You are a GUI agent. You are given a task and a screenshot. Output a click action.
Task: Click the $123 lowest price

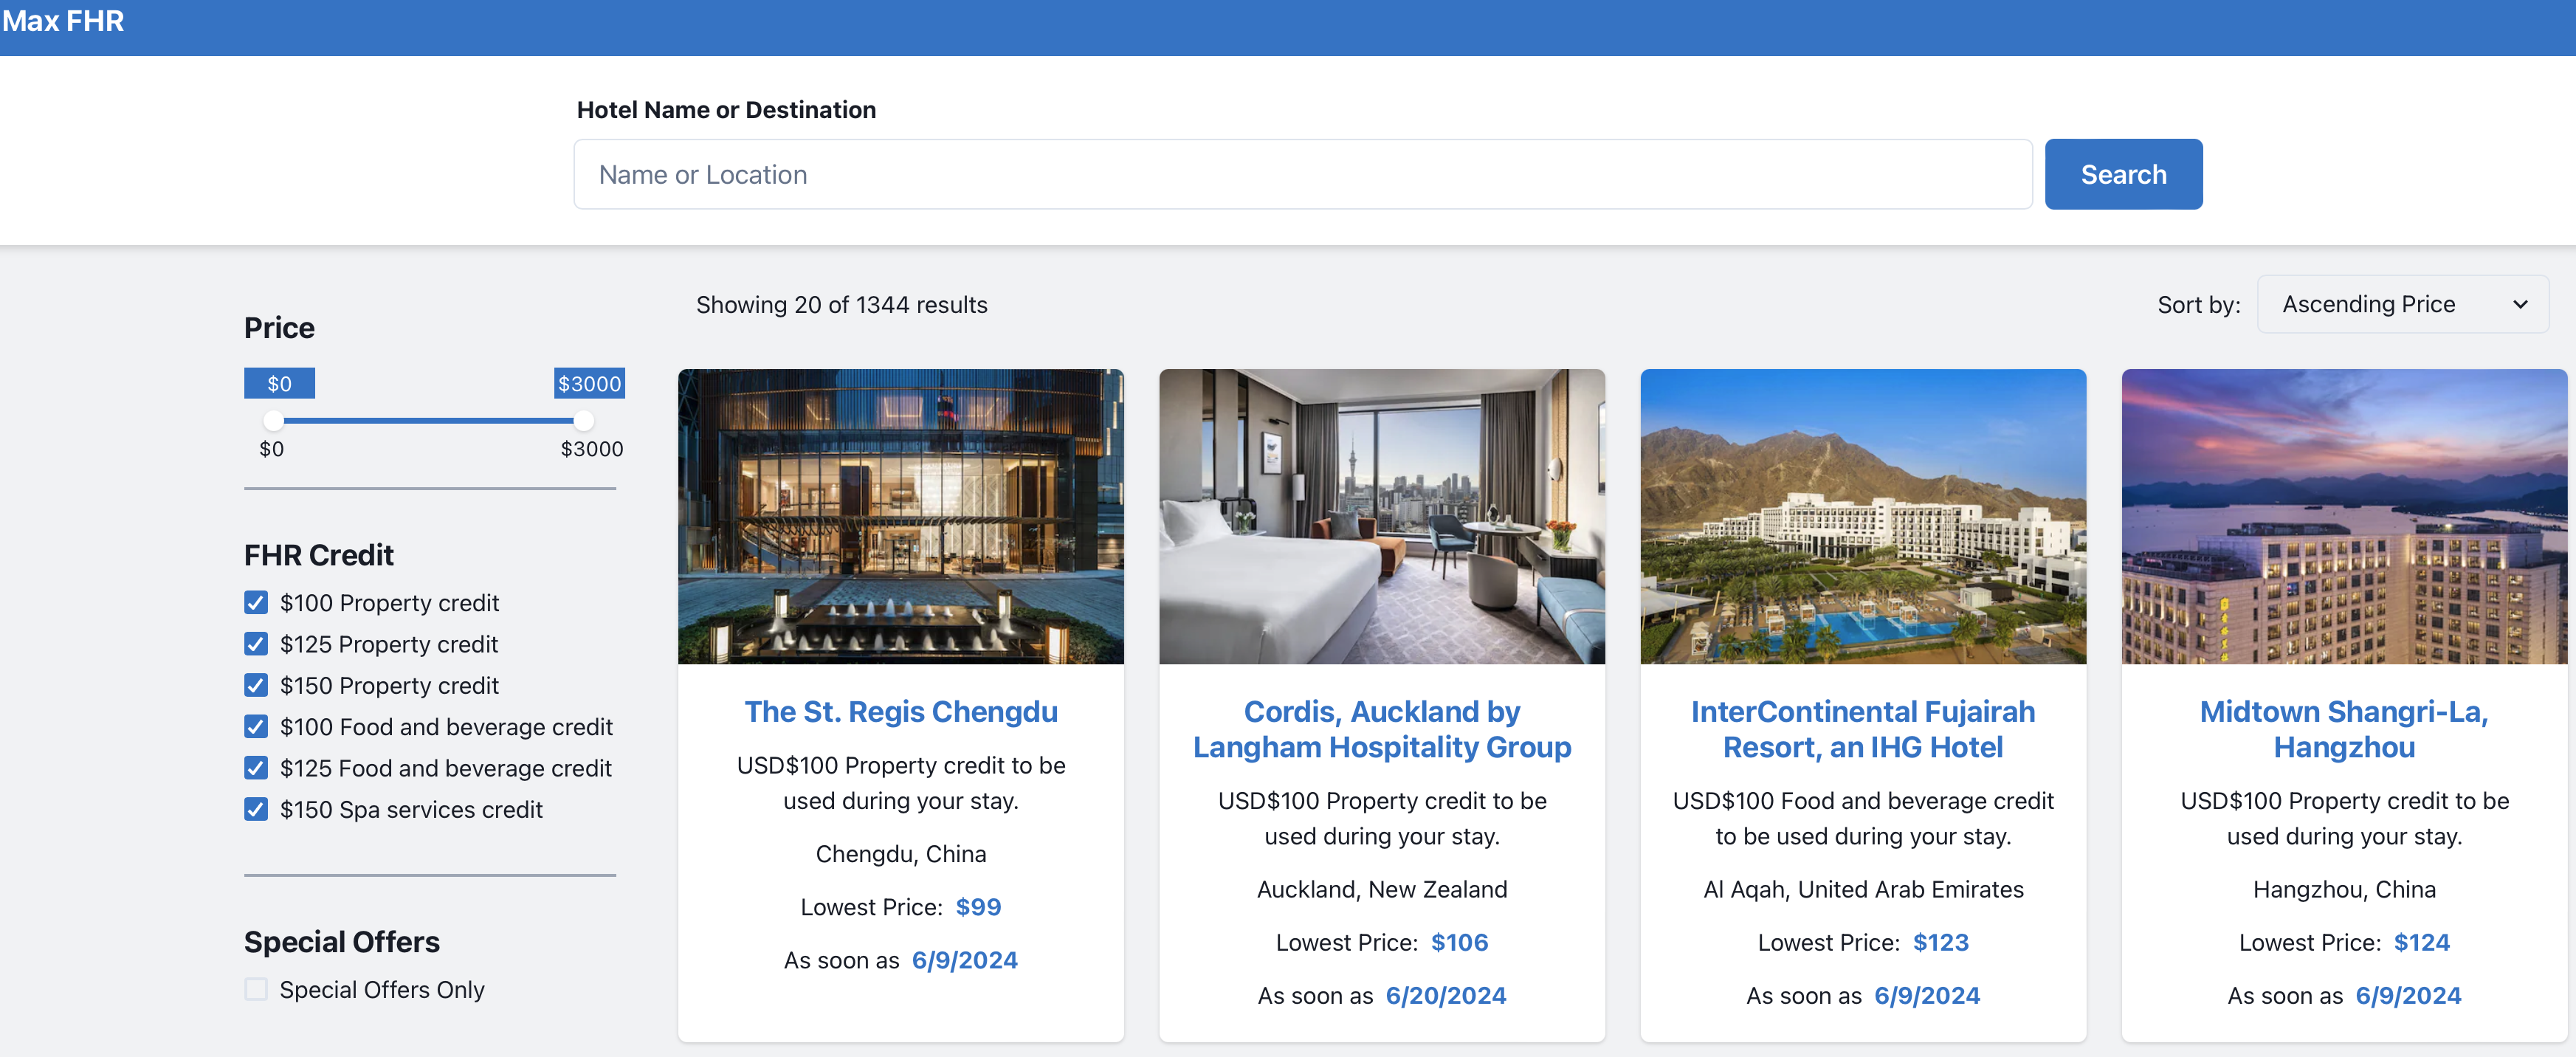click(x=1940, y=942)
